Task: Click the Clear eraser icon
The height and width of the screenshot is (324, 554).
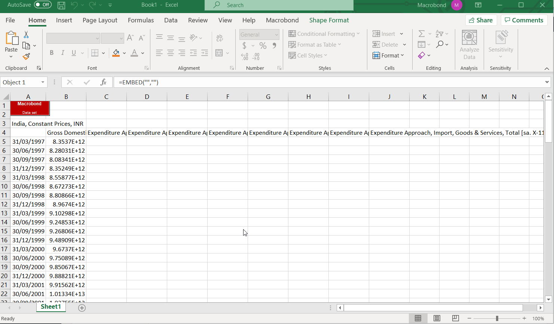Action: pos(422,55)
